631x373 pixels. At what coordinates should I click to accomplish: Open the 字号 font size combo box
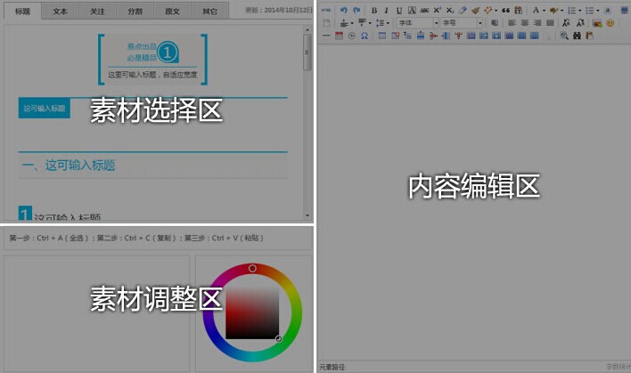pos(462,23)
